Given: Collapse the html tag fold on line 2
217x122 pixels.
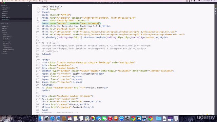Looking at the screenshot, I should [40, 9].
